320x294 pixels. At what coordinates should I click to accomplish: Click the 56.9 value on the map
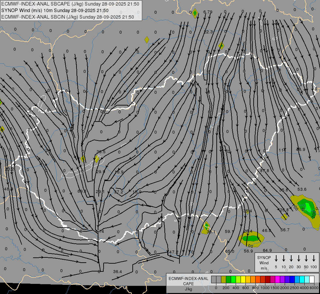click(248, 251)
